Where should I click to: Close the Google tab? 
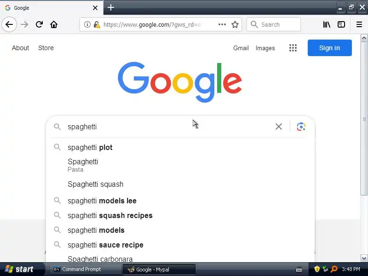point(95,8)
